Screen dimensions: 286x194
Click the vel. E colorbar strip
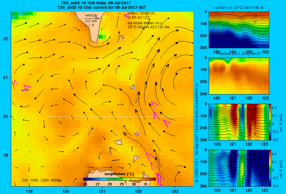pos(270,168)
